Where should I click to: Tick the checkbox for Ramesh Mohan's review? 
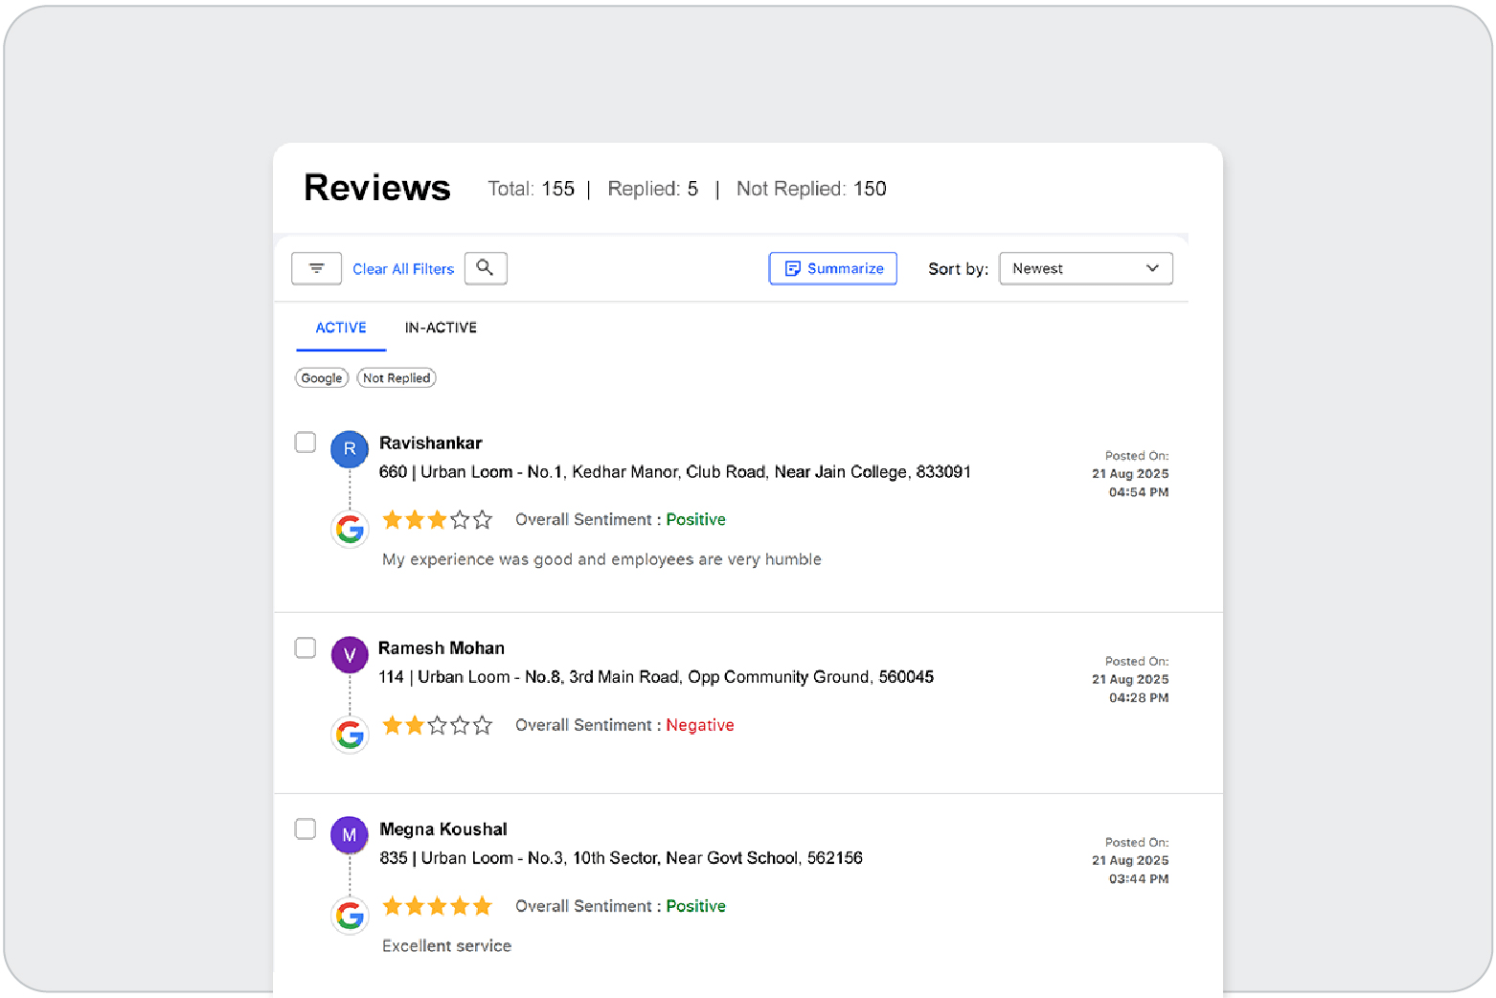point(306,648)
